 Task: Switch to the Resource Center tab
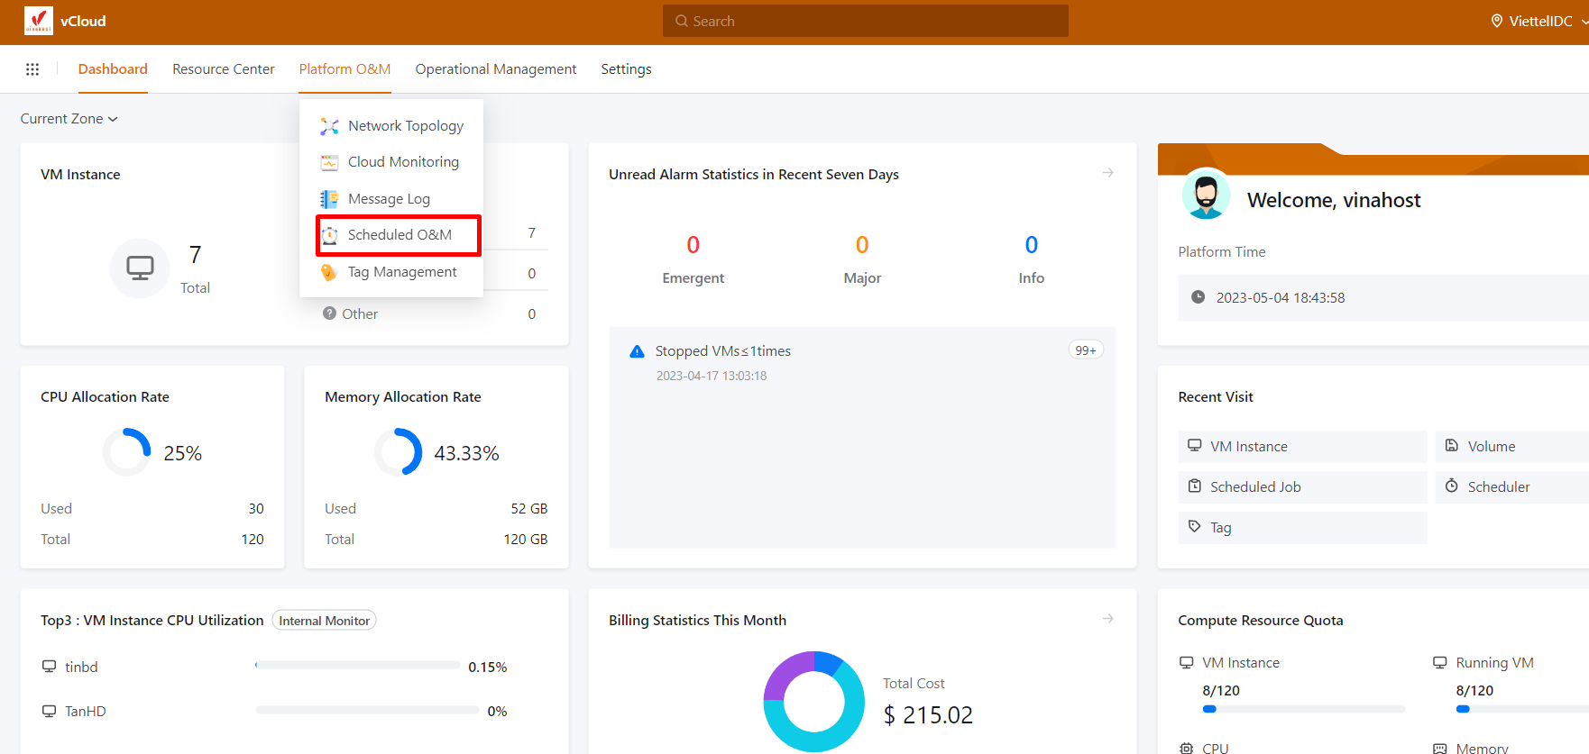(223, 69)
